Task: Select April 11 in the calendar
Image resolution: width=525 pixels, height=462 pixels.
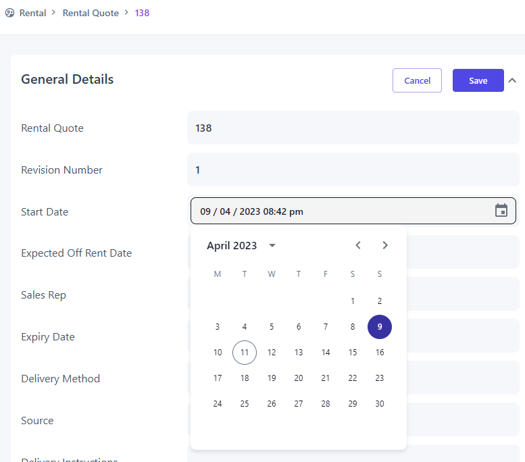Action: tap(245, 353)
